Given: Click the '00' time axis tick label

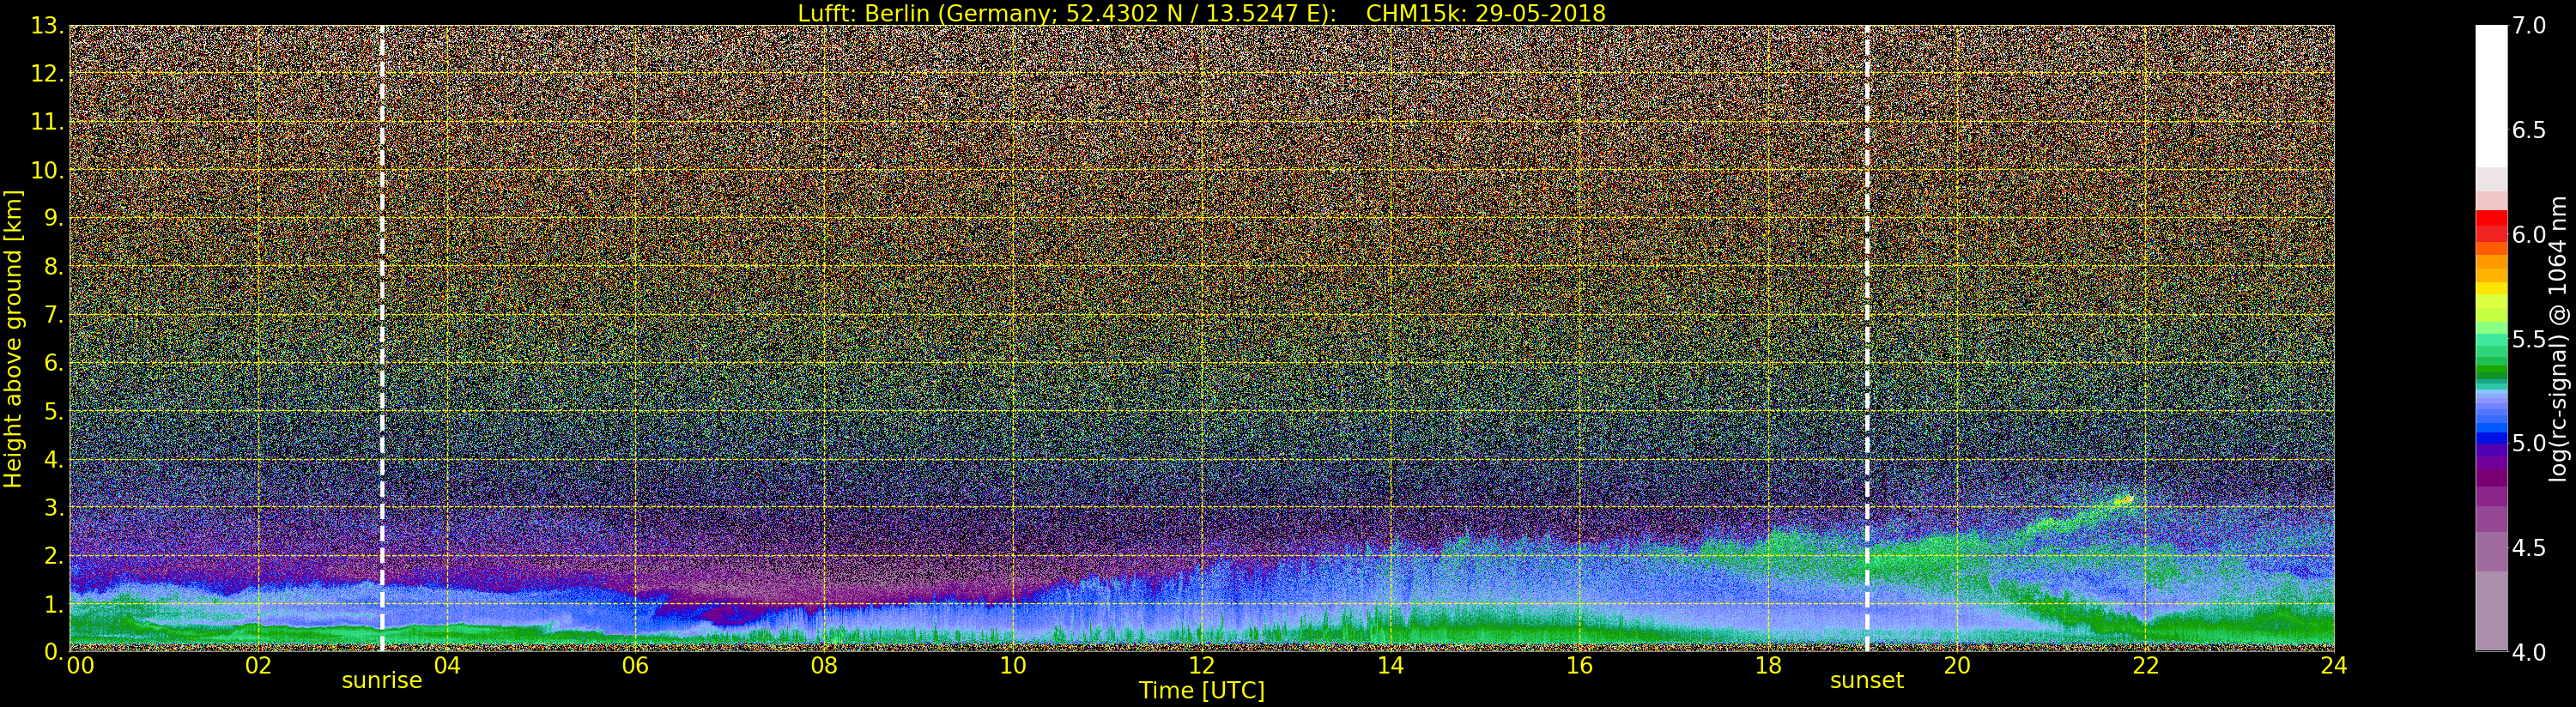Looking at the screenshot, I should 80,665.
